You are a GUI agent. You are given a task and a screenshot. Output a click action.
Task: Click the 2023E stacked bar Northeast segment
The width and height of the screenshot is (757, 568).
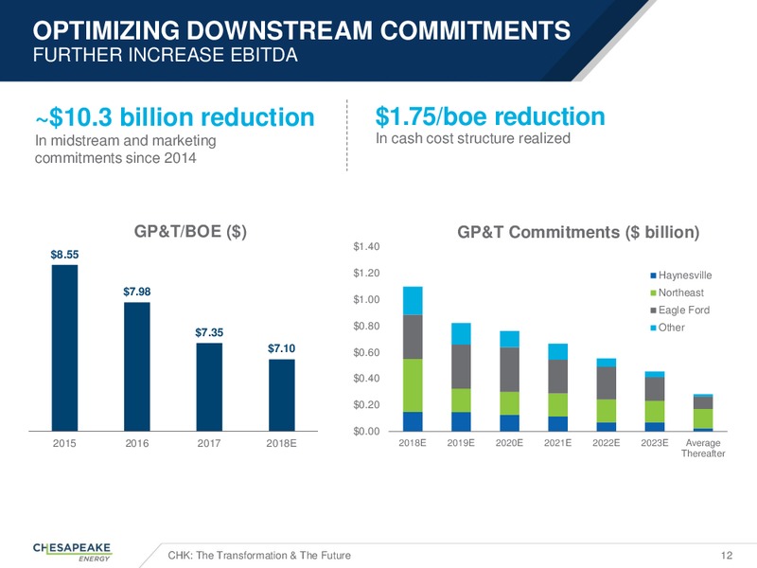tap(655, 412)
